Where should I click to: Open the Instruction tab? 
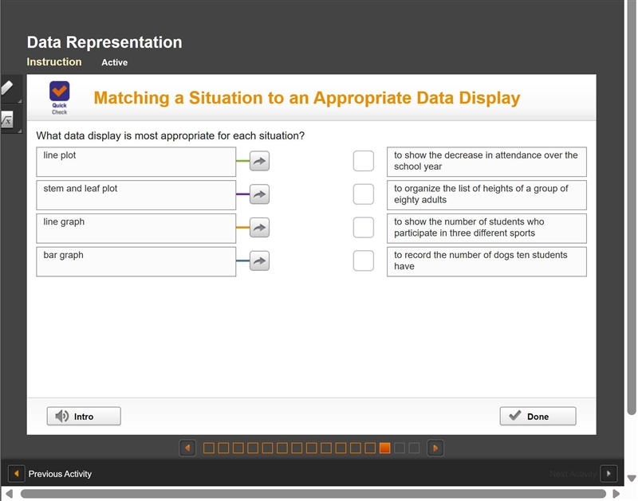click(54, 62)
